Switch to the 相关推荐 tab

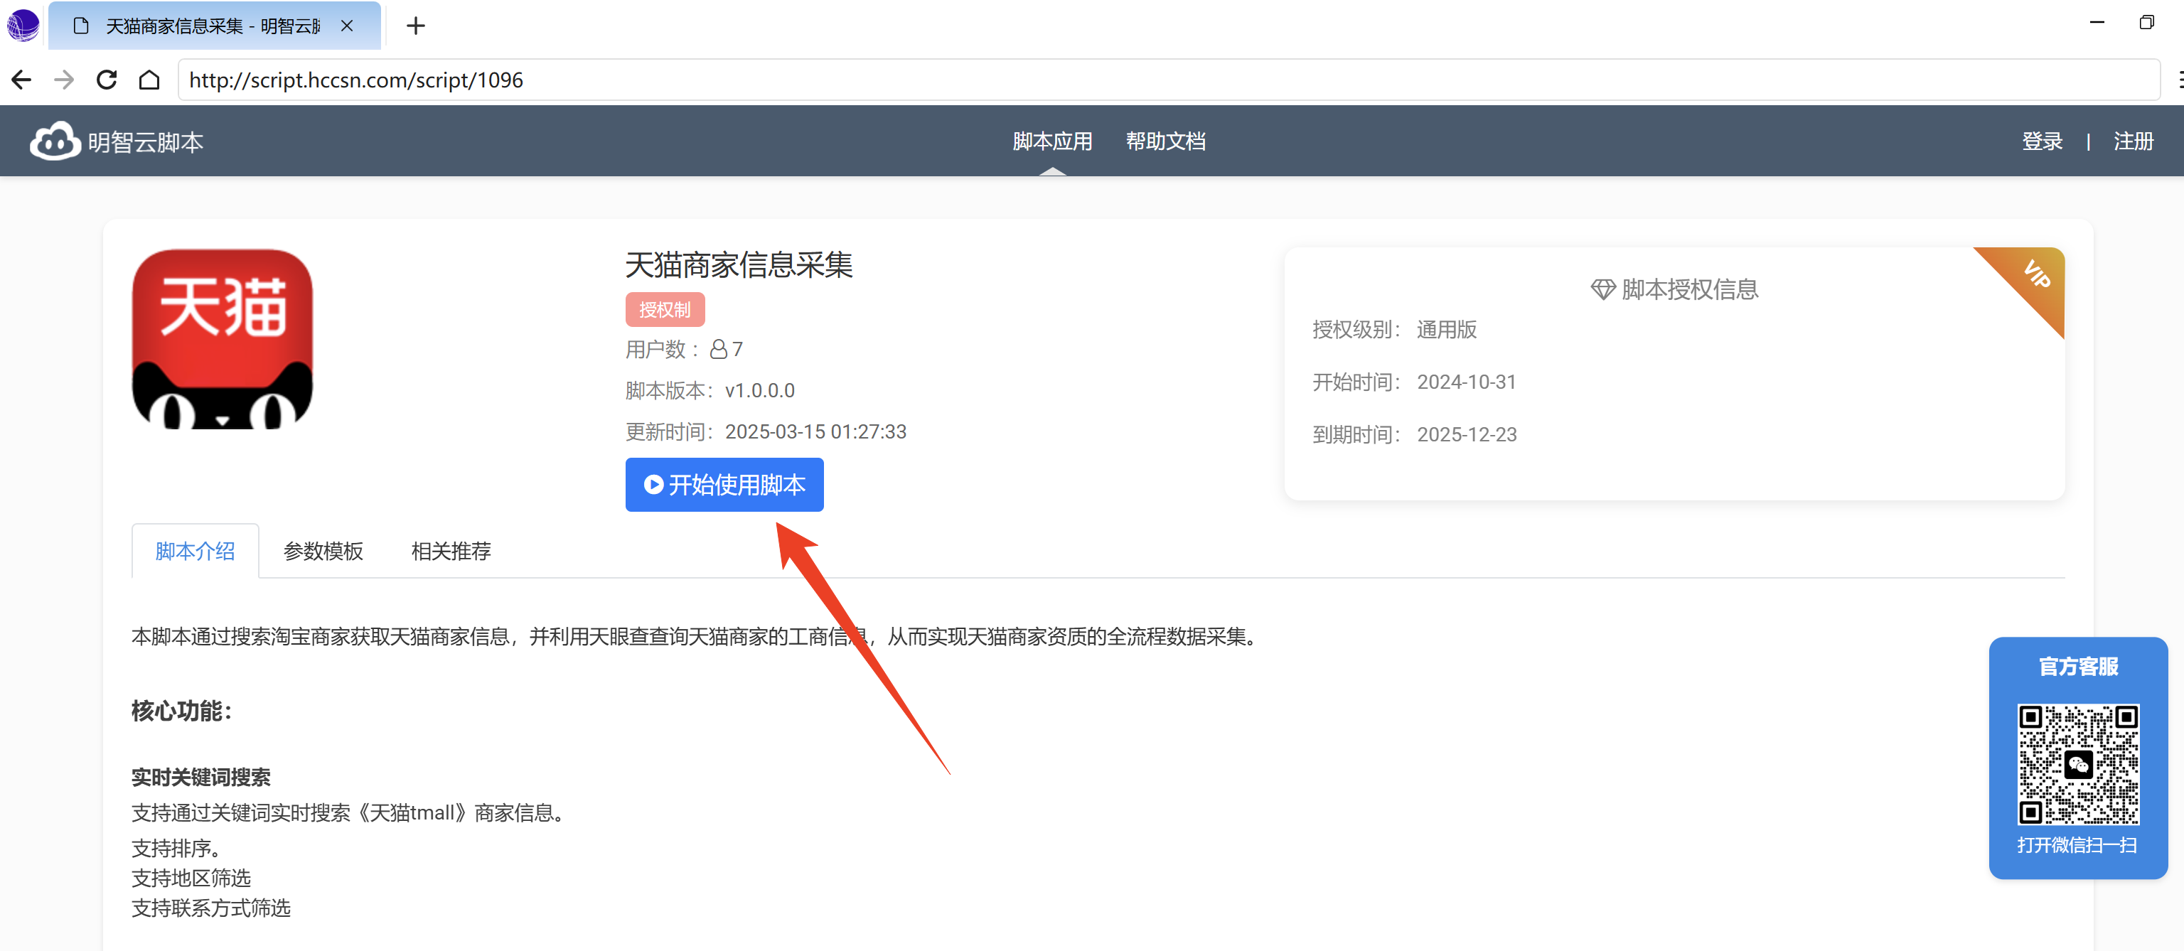451,551
